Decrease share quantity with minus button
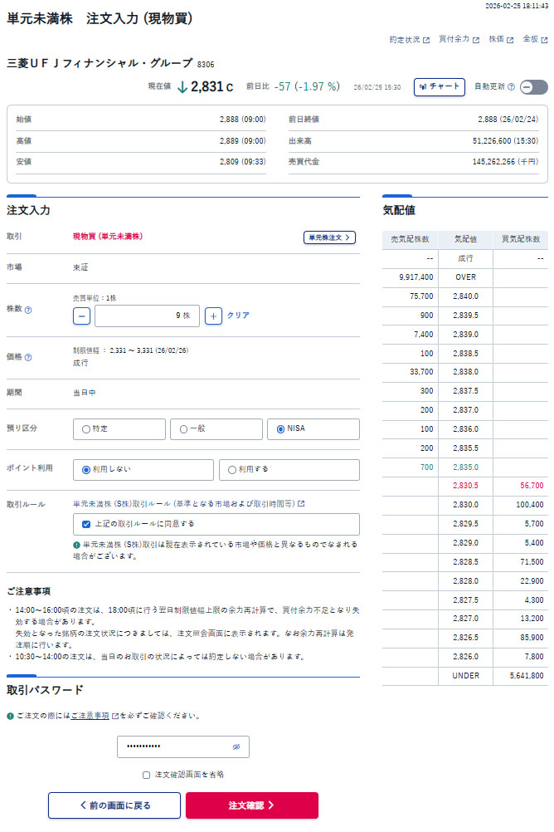Viewport: 554px width, 832px height. [x=81, y=316]
